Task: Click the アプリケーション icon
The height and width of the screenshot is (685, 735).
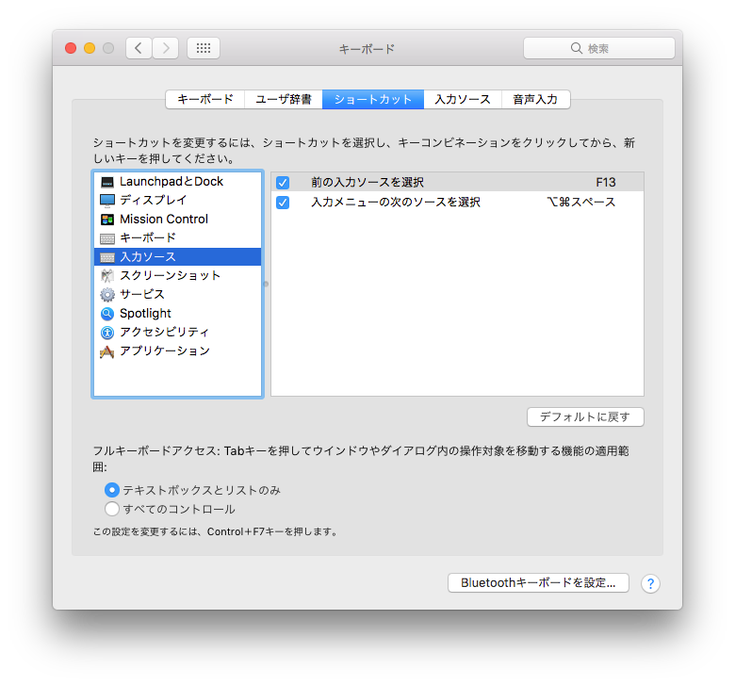Action: 107,351
